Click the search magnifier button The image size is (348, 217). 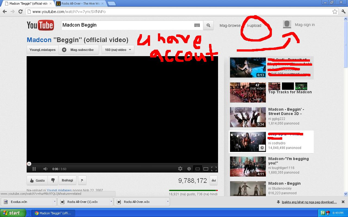208,25
